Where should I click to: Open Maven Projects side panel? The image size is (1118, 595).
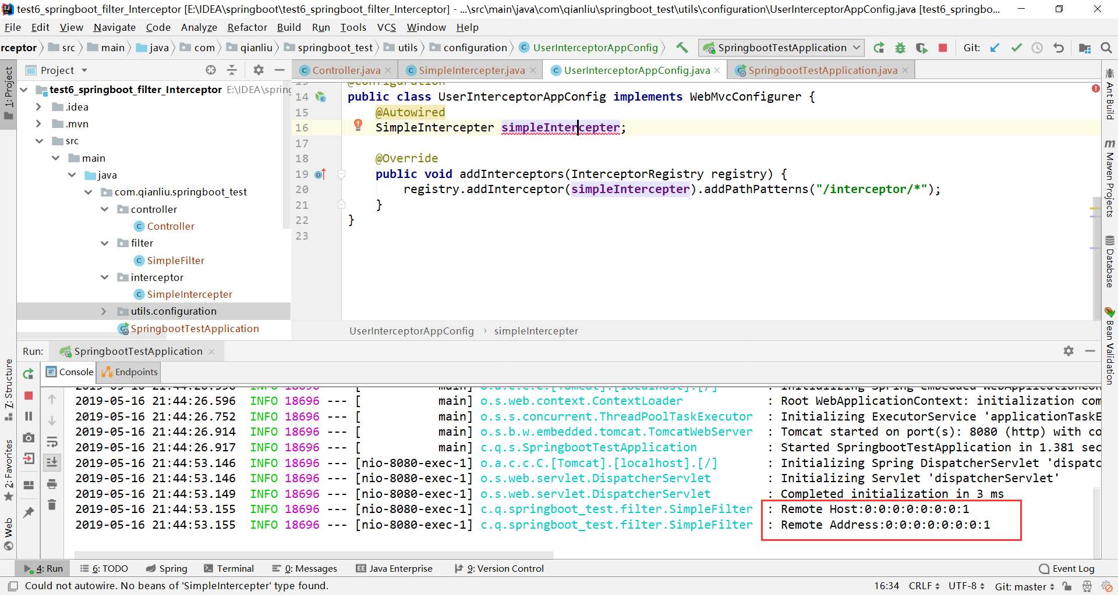[1109, 178]
